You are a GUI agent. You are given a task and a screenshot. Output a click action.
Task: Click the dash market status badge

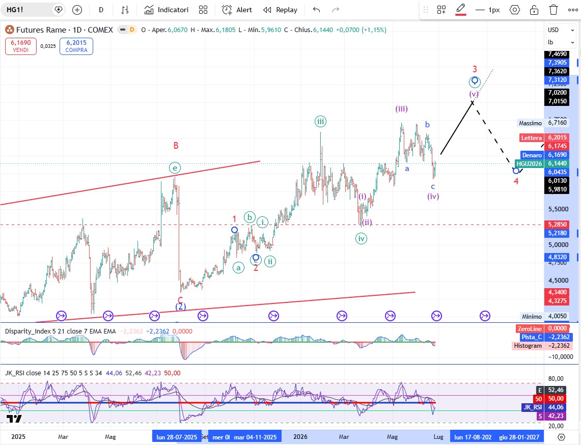pos(123,30)
